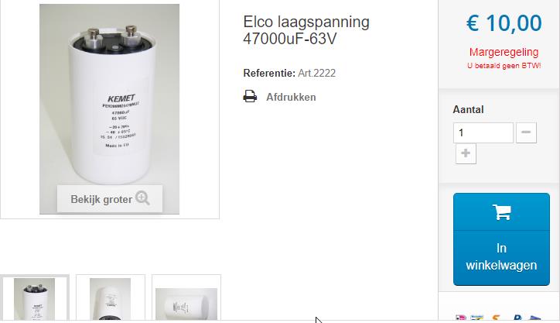Decrease quantity with the minus button
Viewport: 560px width, 323px height.
click(x=526, y=132)
